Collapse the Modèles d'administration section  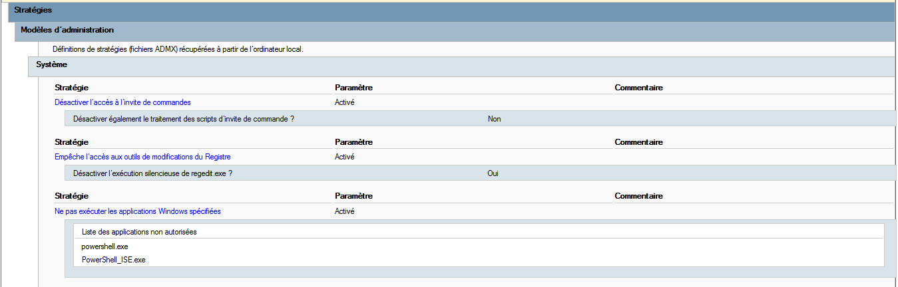67,31
